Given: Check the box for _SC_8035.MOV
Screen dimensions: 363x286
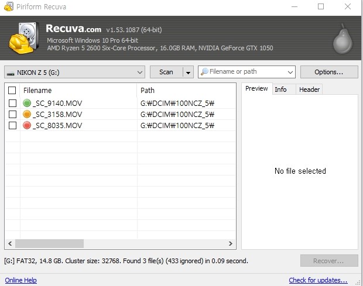Looking at the screenshot, I should [12, 126].
